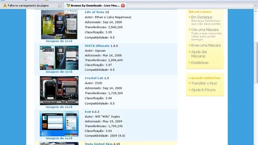Click the Live Messenger favicon on the active tab
Image resolution: width=258 pixels, height=145 pixels.
[x=68, y=5]
